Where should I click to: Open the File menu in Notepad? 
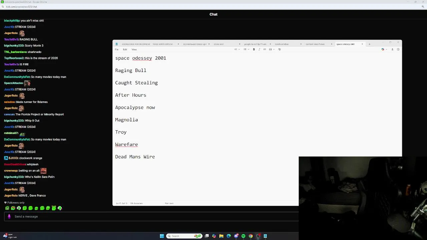tap(117, 49)
